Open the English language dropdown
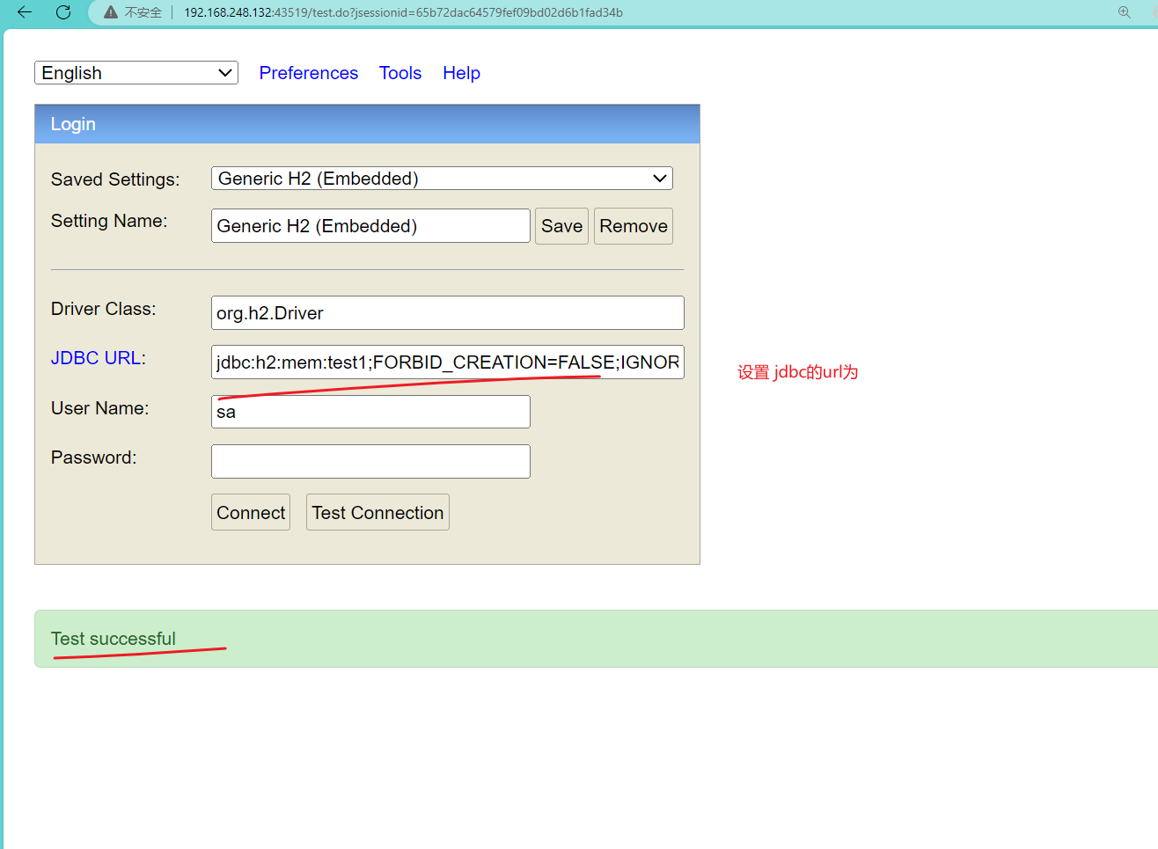 [136, 73]
